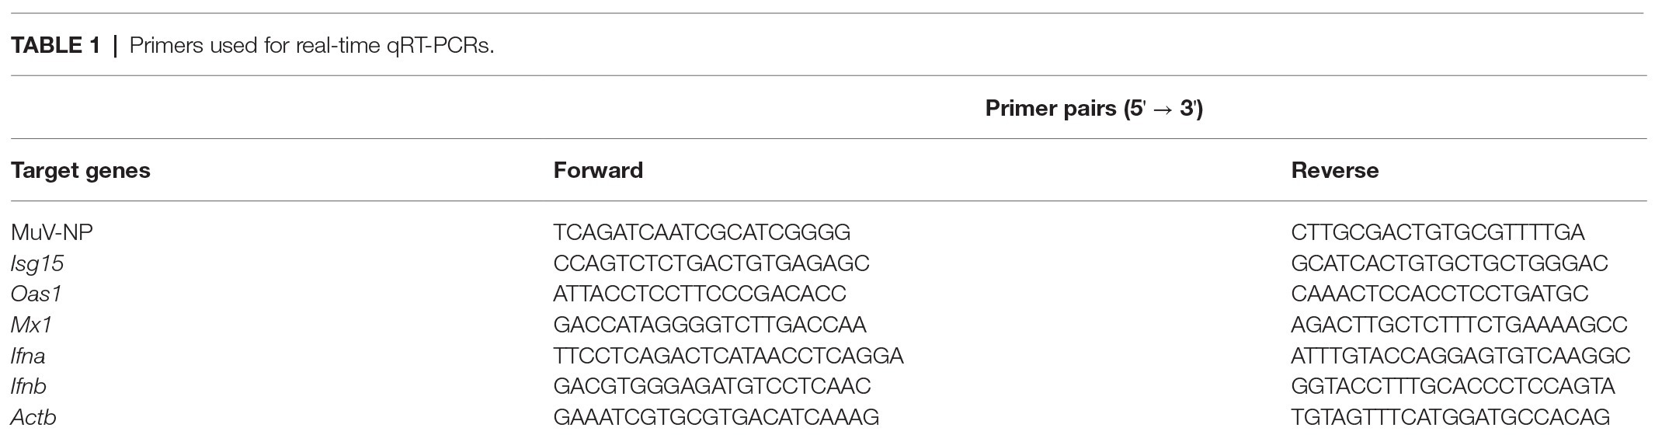Click the Isg15 reverse primer GCATCACTGTGCTGCTGGGAC

pos(1449,263)
